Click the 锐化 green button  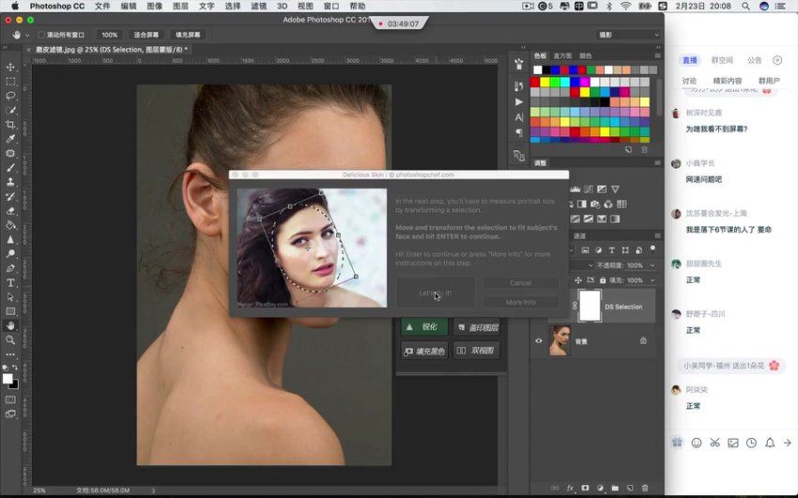[424, 327]
